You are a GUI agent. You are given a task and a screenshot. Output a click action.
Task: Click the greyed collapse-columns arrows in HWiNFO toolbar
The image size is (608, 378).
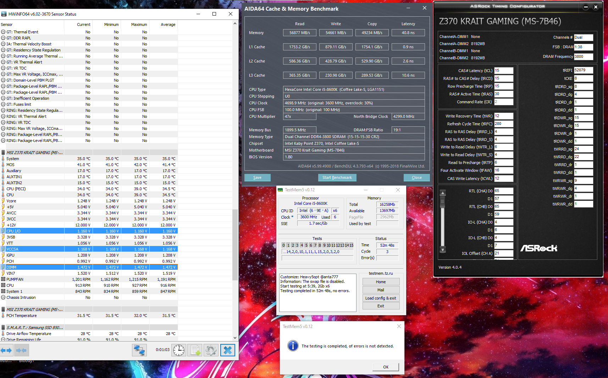tap(21, 350)
